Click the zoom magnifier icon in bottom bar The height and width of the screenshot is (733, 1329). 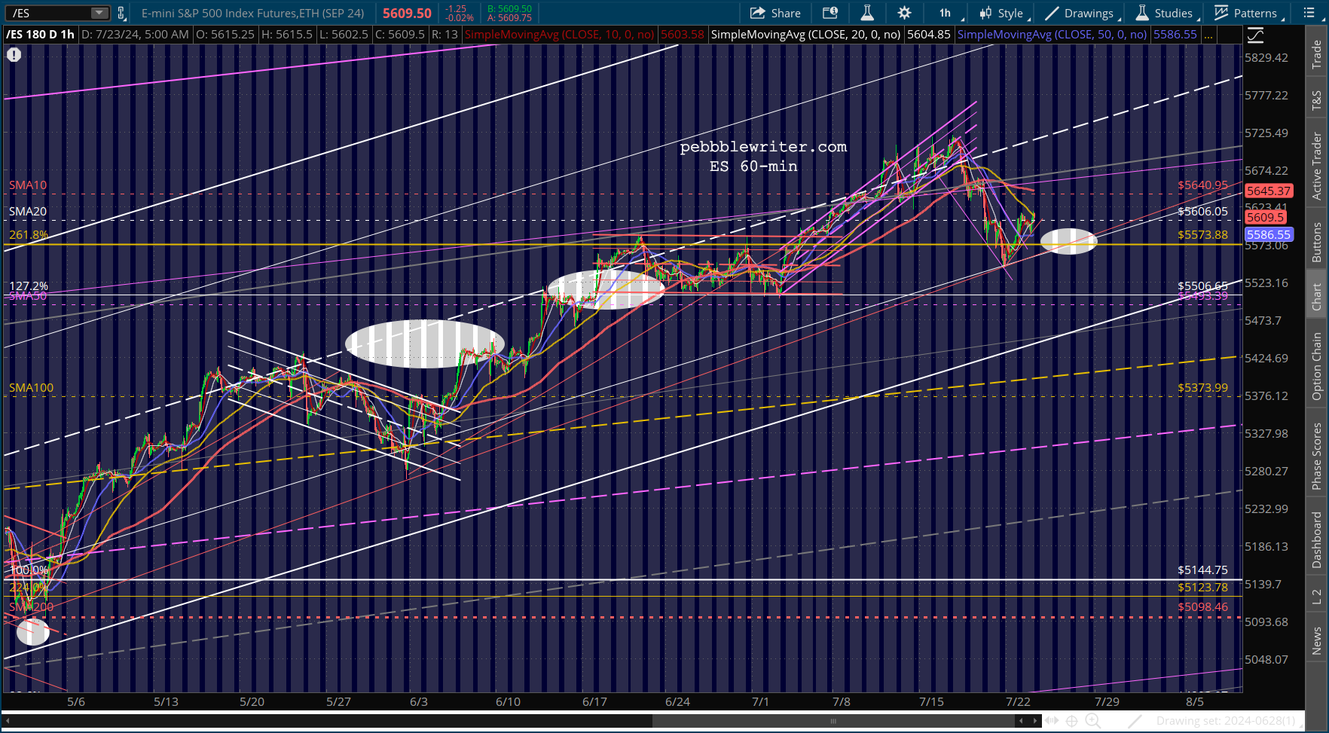click(1093, 721)
